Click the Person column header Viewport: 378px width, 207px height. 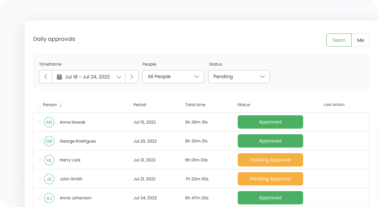click(50, 105)
